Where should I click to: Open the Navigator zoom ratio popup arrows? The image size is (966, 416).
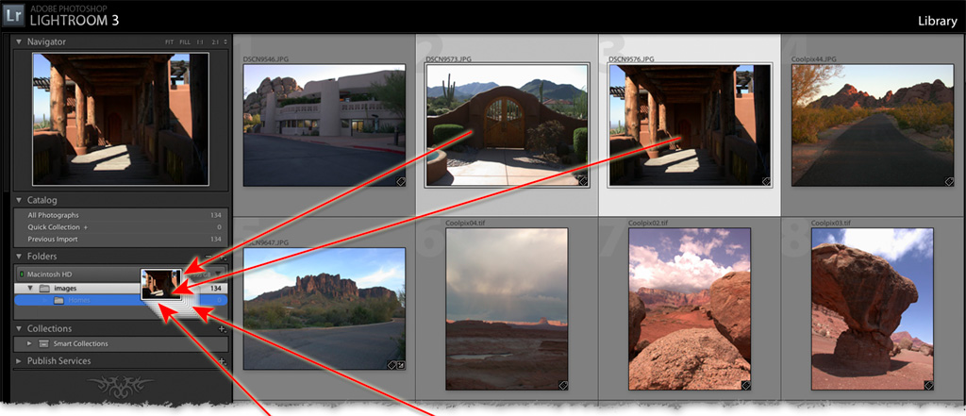pyautogui.click(x=225, y=42)
